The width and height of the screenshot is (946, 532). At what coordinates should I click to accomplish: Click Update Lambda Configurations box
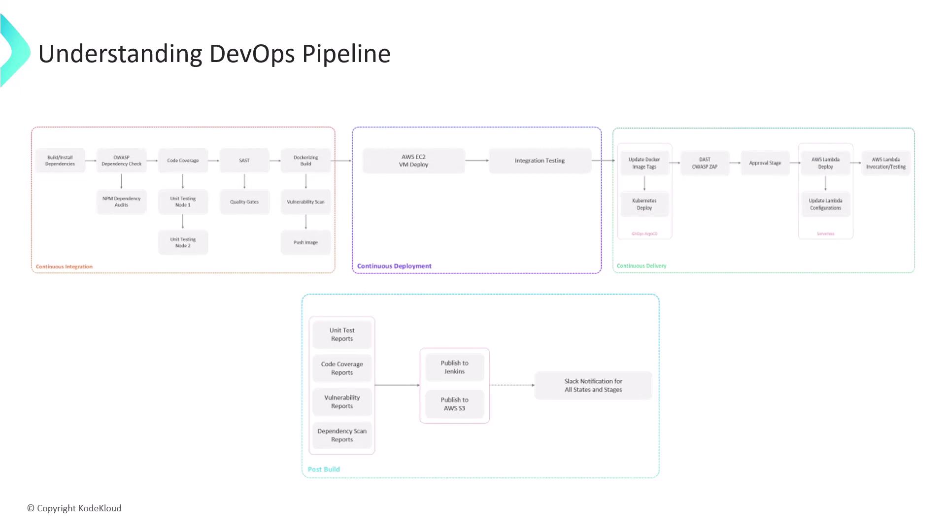tap(825, 204)
